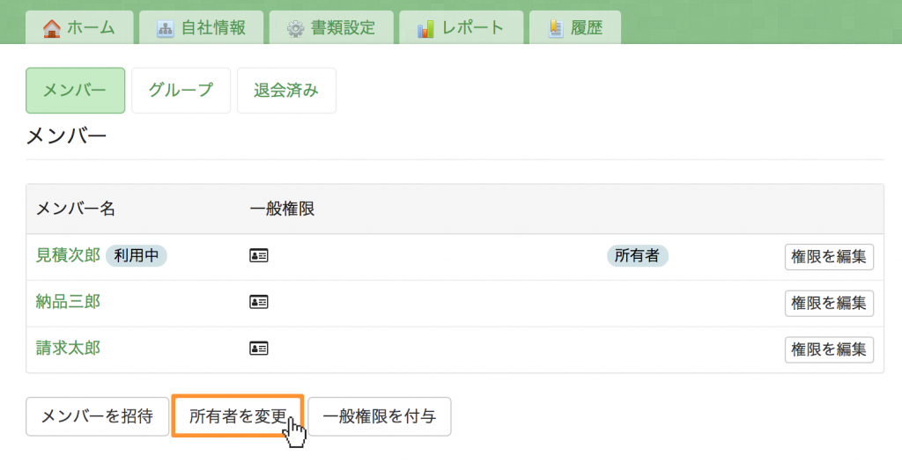Select the メンバー tab
The image size is (902, 463).
(x=76, y=91)
